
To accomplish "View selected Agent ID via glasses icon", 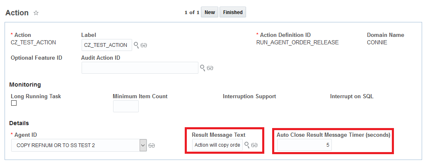I will point(152,145).
